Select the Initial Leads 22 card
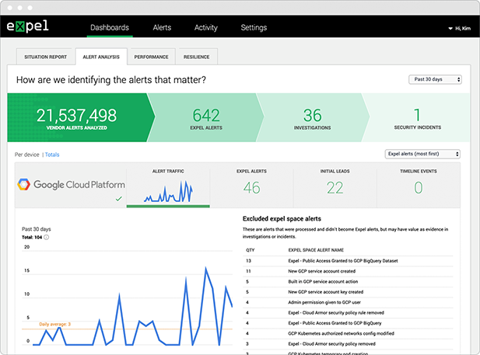This screenshot has width=480, height=355. point(335,186)
